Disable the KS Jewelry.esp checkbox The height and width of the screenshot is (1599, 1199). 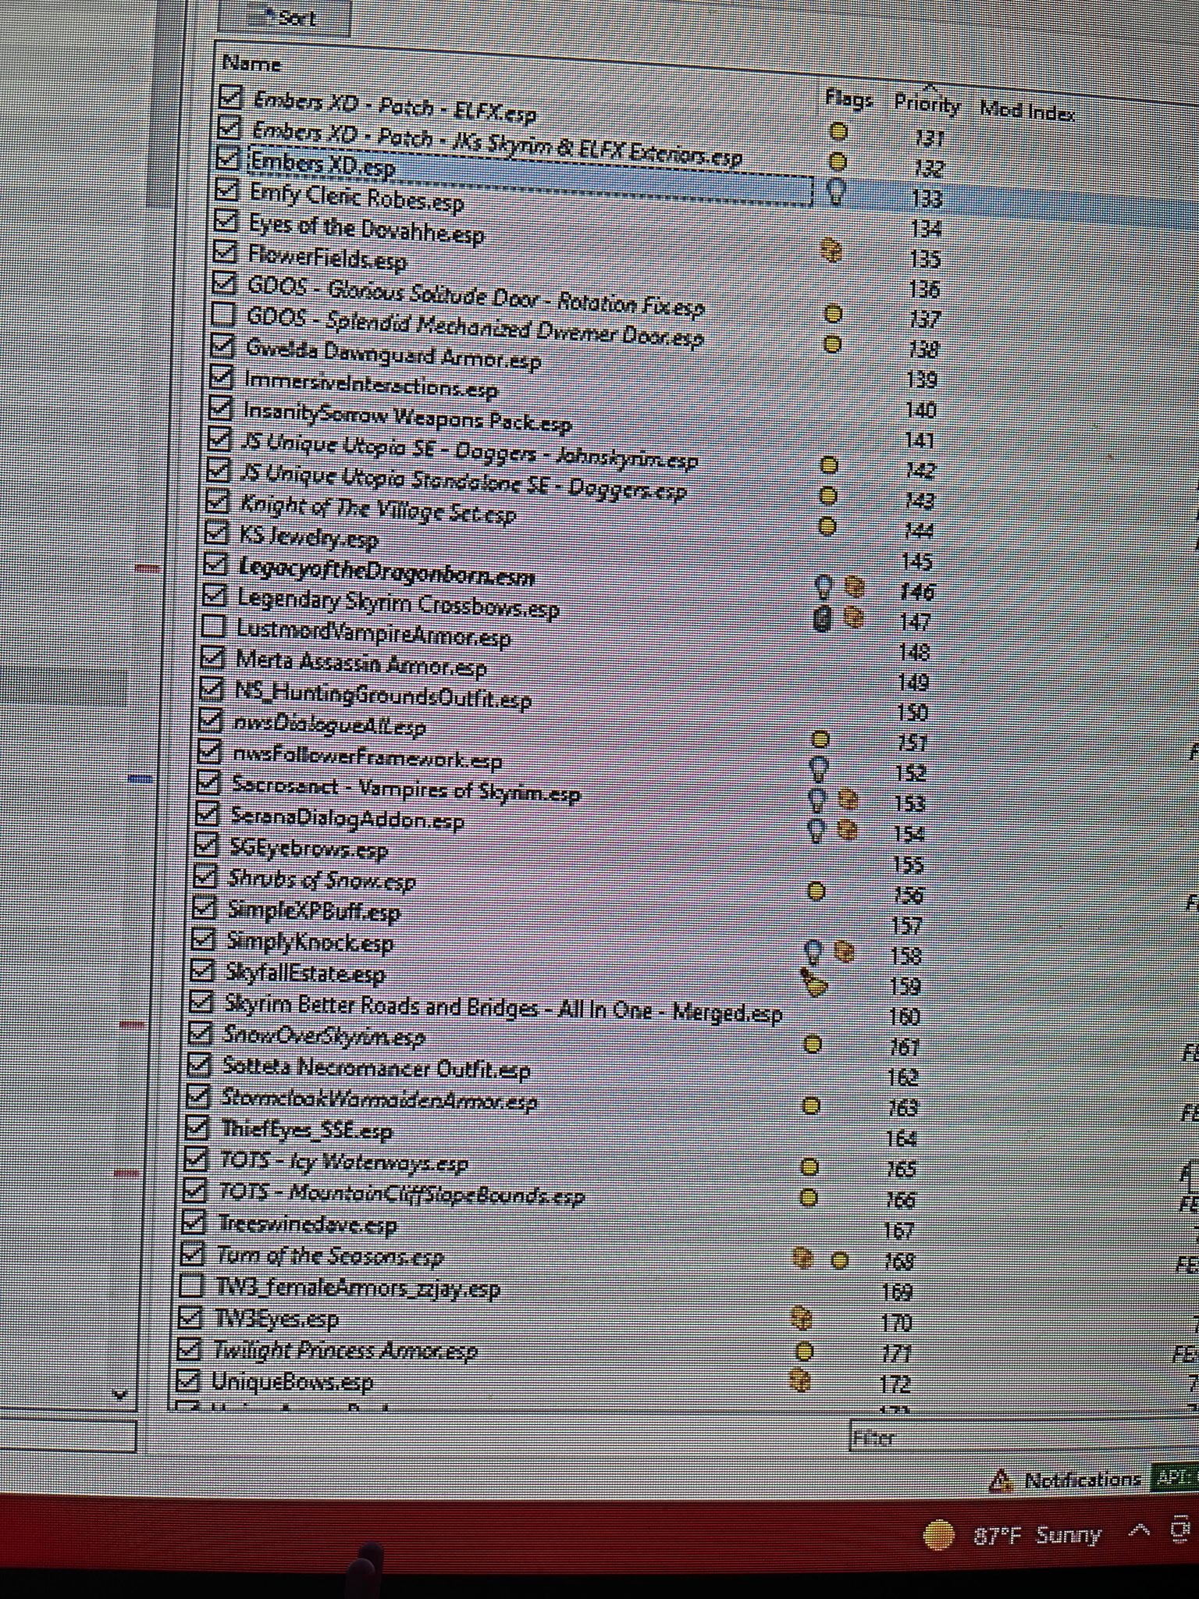coord(215,532)
